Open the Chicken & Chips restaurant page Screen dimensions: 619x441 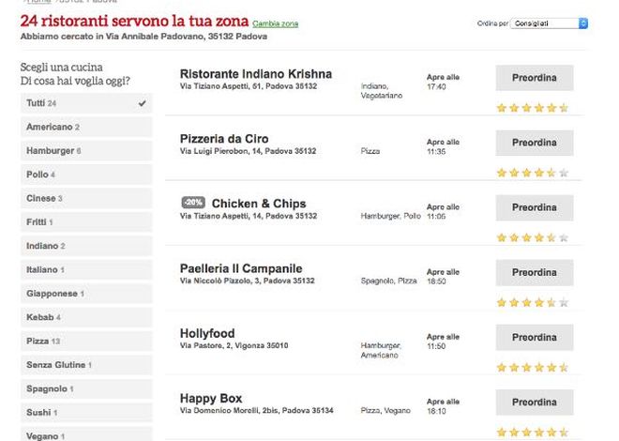259,204
